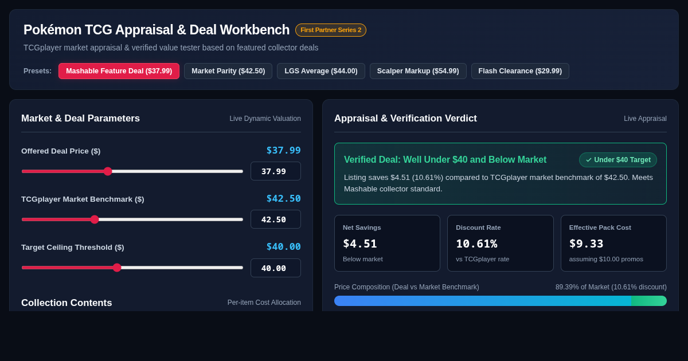This screenshot has height=361, width=688.
Task: Click the 'TCGplayer market appraisal & verified value tester' subtitle
Action: 171,48
